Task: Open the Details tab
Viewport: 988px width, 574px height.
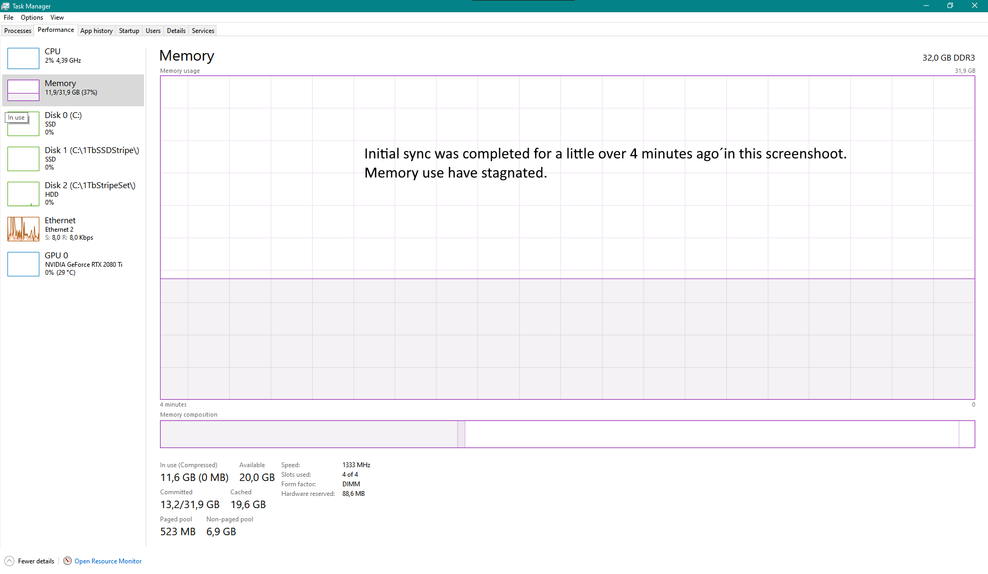Action: (176, 31)
